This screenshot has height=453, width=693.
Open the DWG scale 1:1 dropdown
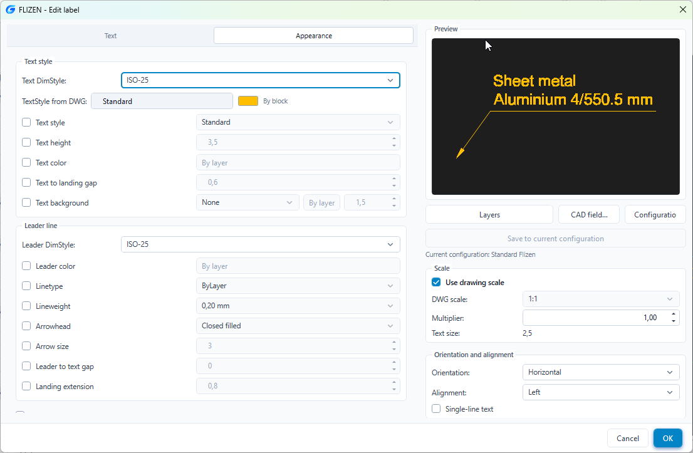[601, 299]
